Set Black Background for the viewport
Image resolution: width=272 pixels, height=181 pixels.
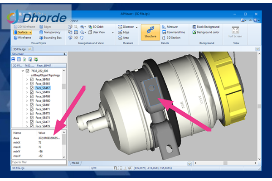[x=207, y=27]
